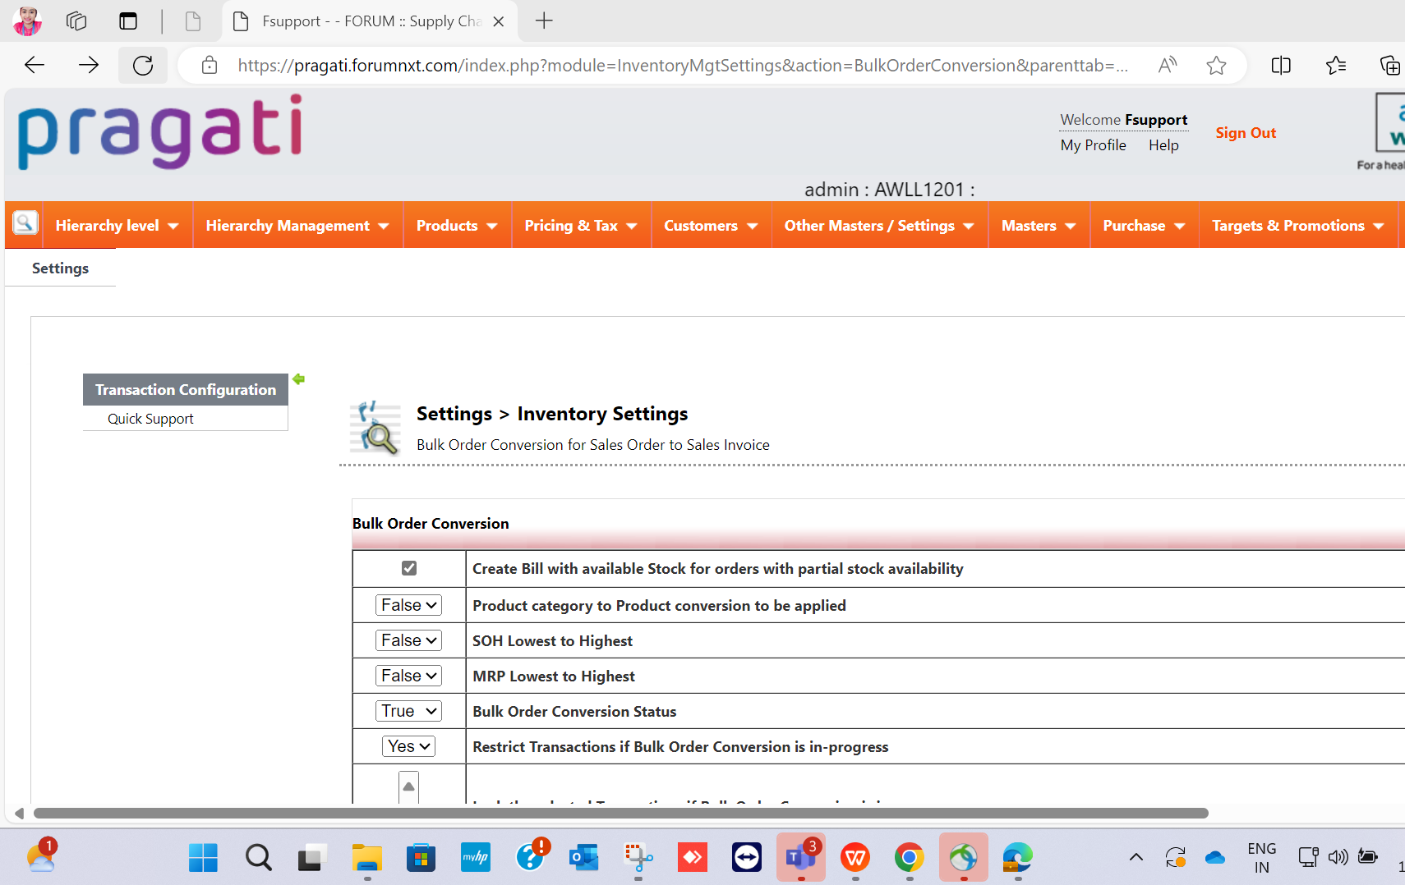Expand Customers menu

coord(711,226)
